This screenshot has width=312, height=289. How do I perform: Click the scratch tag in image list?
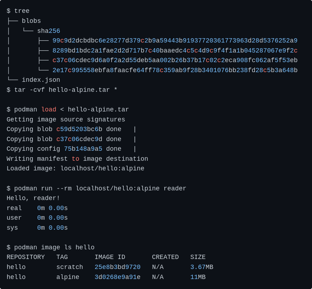[x=70, y=267]
